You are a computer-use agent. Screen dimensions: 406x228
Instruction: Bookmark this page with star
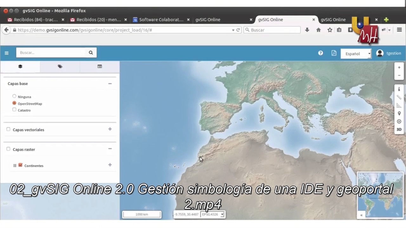tap(330, 30)
